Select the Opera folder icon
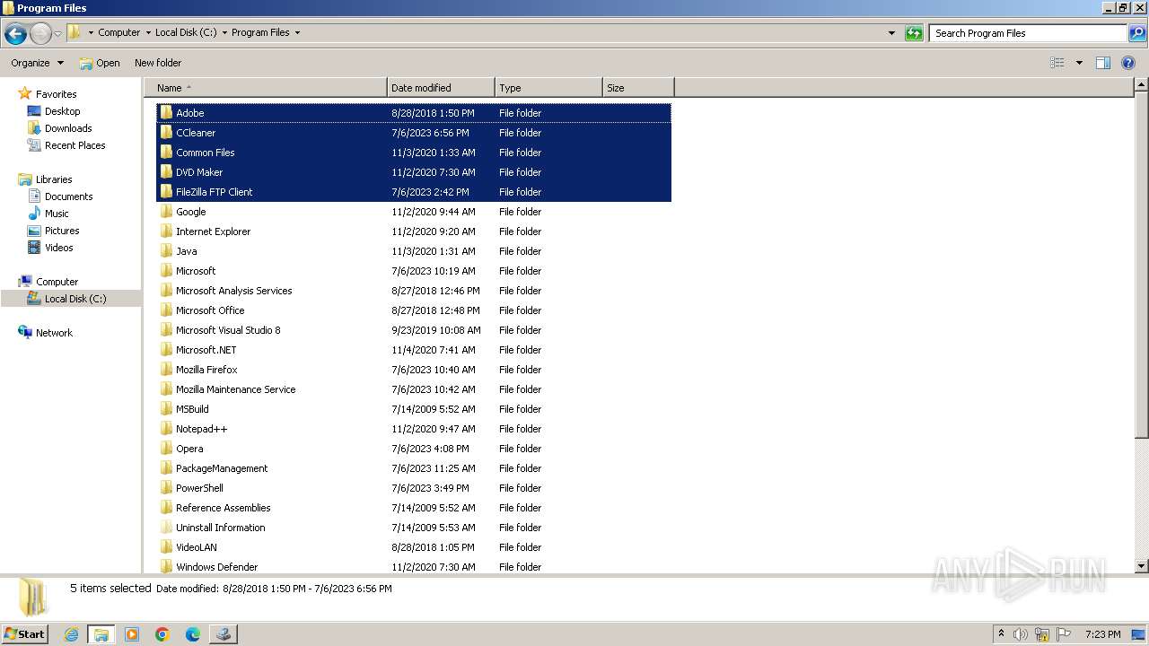1149x646 pixels. 166,449
